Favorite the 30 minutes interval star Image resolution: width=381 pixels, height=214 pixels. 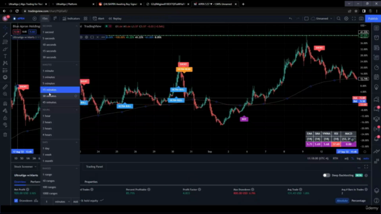(x=76, y=96)
